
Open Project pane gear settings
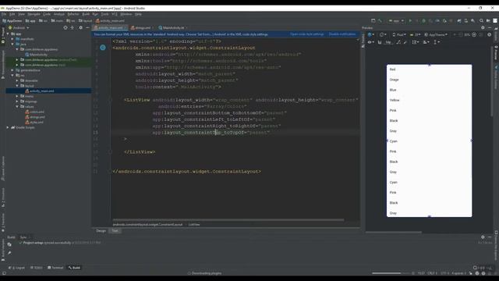80,28
